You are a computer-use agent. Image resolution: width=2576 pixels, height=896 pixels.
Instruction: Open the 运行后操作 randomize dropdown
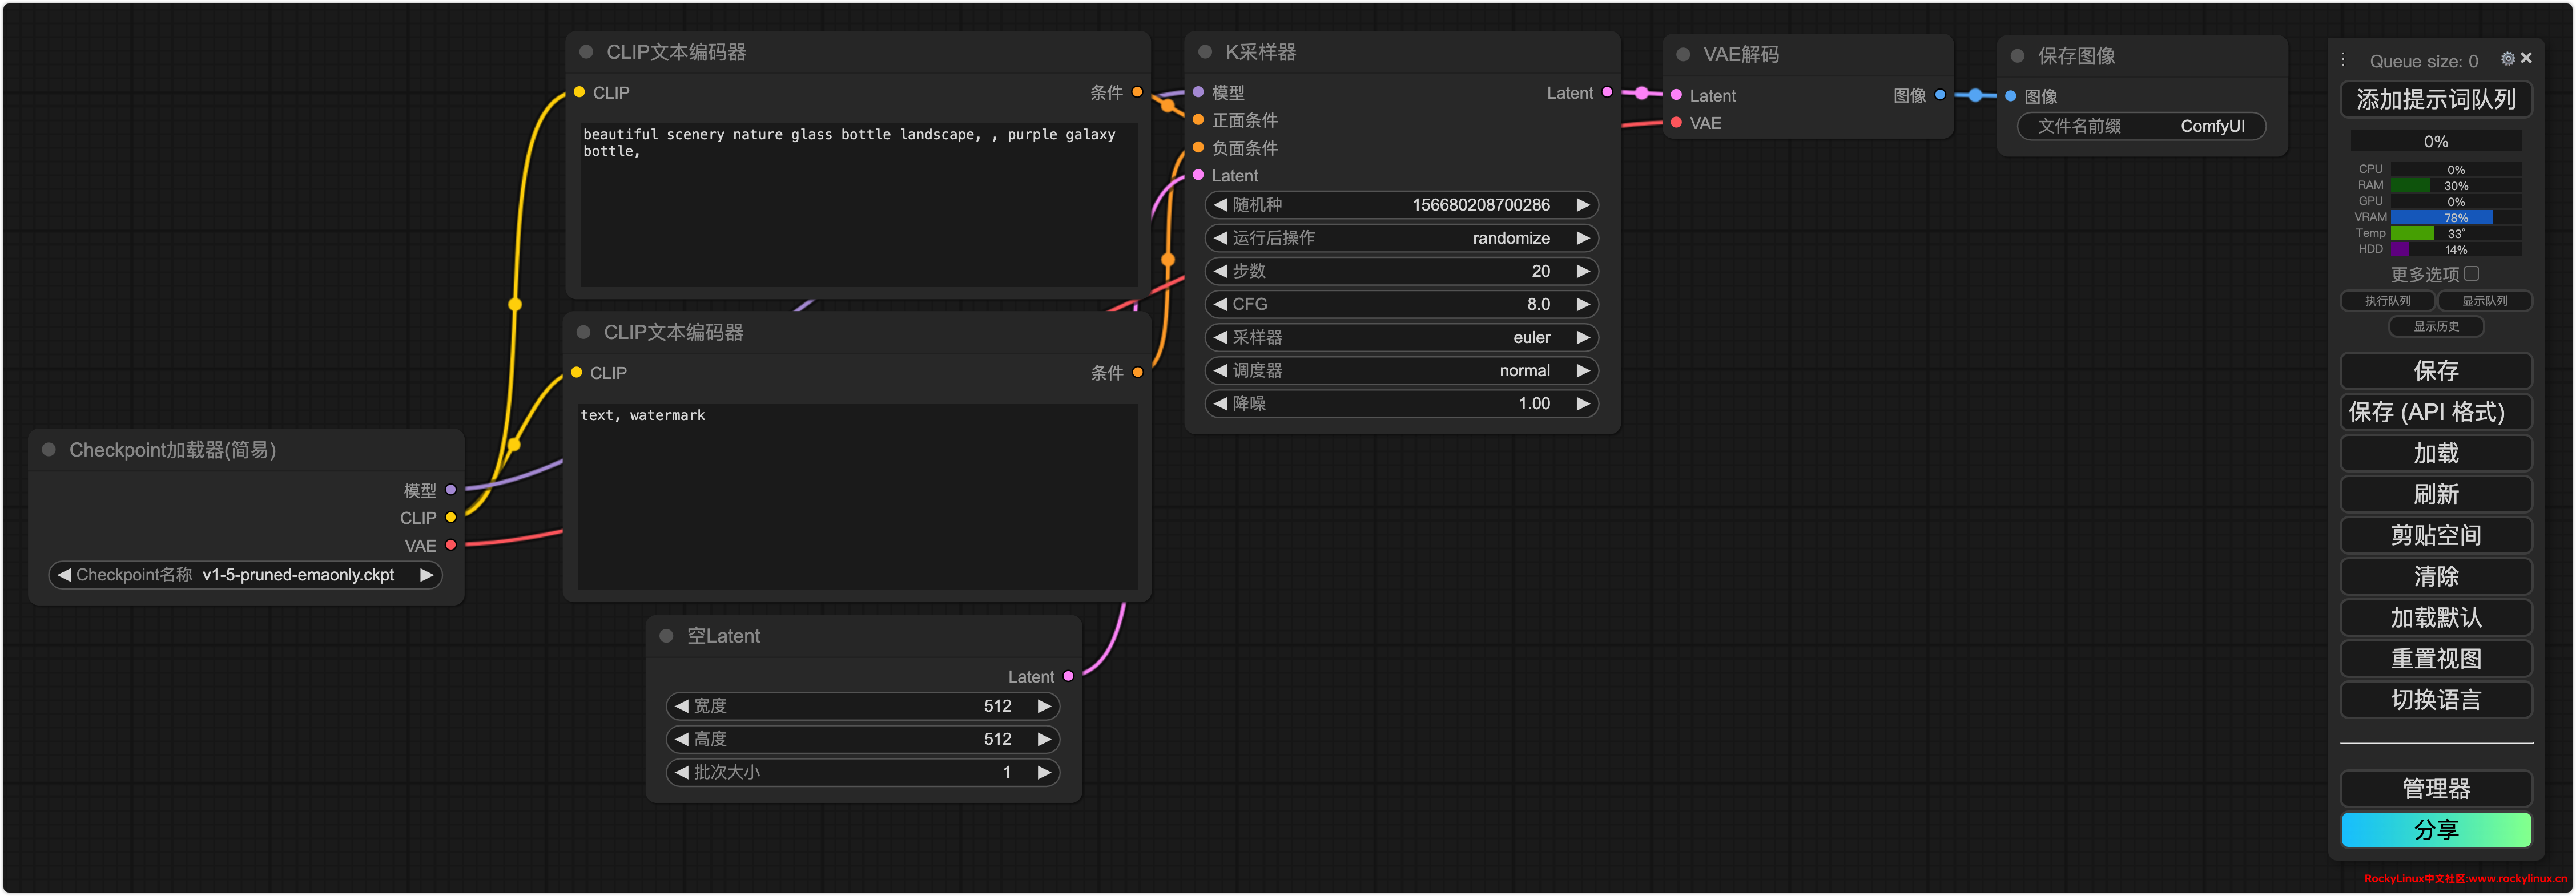click(1400, 238)
